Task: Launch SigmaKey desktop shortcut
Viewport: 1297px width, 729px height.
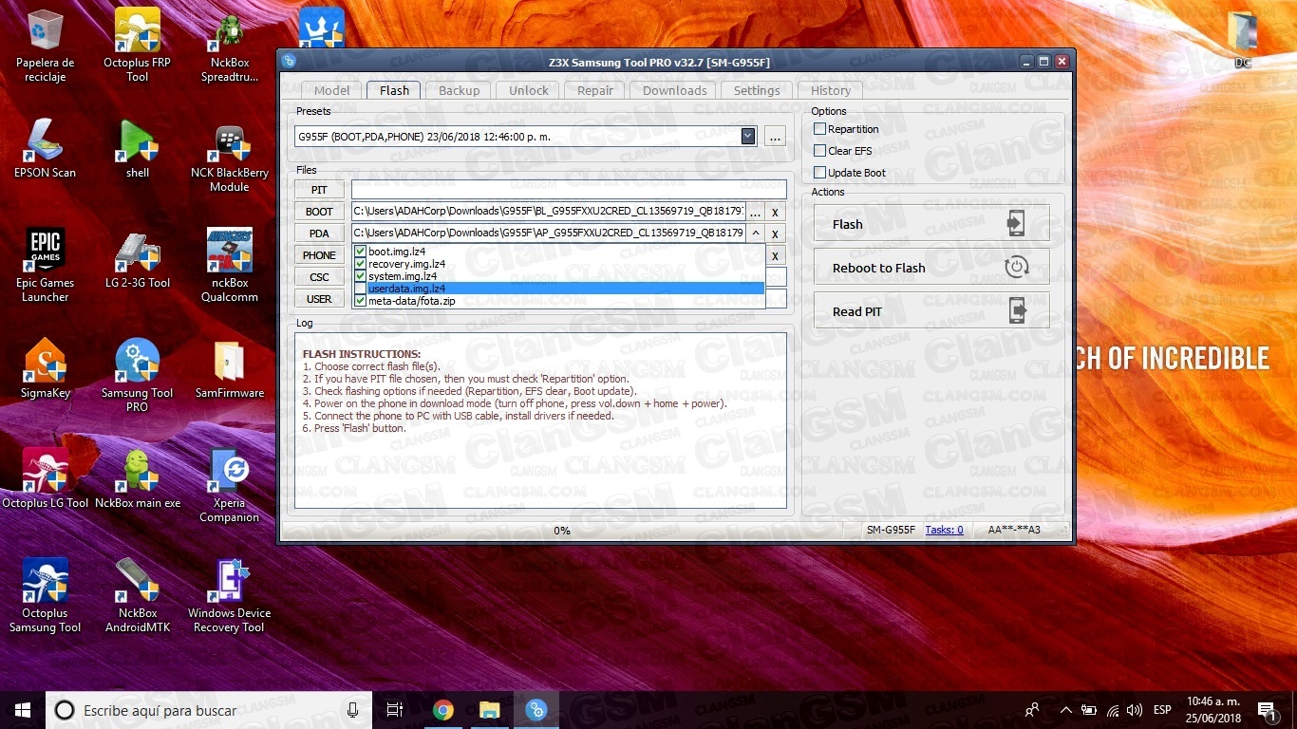Action: [46, 368]
